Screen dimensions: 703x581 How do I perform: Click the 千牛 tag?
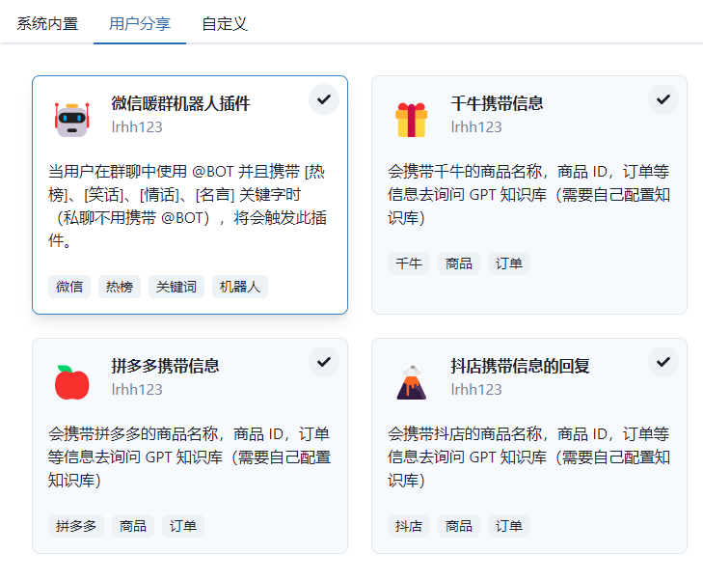point(409,263)
